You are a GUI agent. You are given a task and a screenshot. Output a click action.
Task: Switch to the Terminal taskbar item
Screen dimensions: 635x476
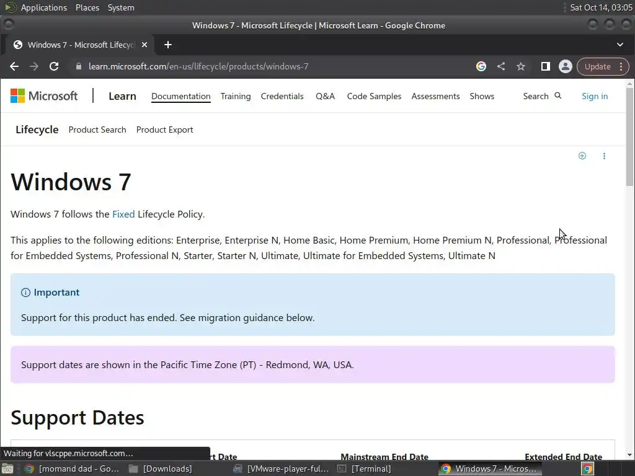(x=365, y=469)
